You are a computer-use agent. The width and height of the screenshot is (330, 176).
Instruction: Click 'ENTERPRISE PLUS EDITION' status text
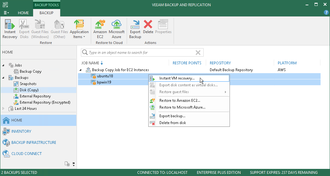click(x=219, y=172)
